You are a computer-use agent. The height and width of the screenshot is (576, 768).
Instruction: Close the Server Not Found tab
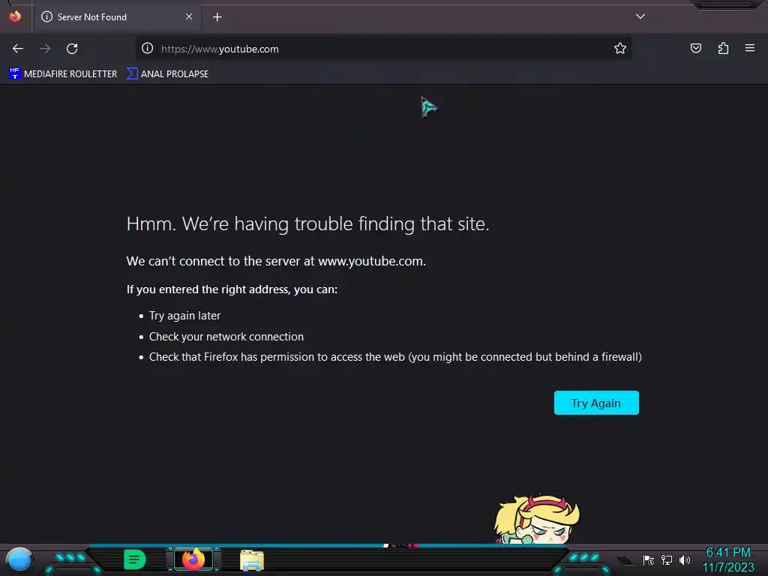point(189,16)
